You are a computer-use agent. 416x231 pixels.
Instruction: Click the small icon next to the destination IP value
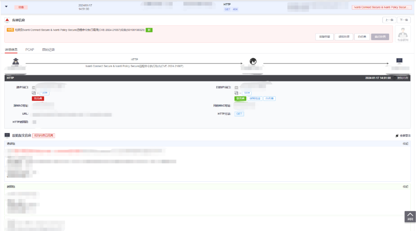point(237,87)
